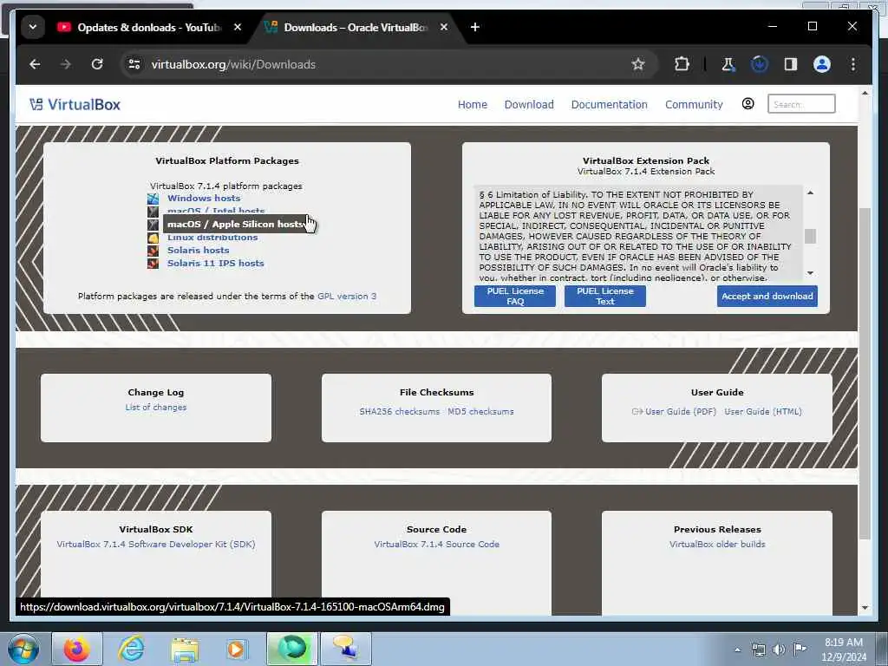The width and height of the screenshot is (888, 666).
Task: Close the YouTube tab
Action: (x=238, y=27)
